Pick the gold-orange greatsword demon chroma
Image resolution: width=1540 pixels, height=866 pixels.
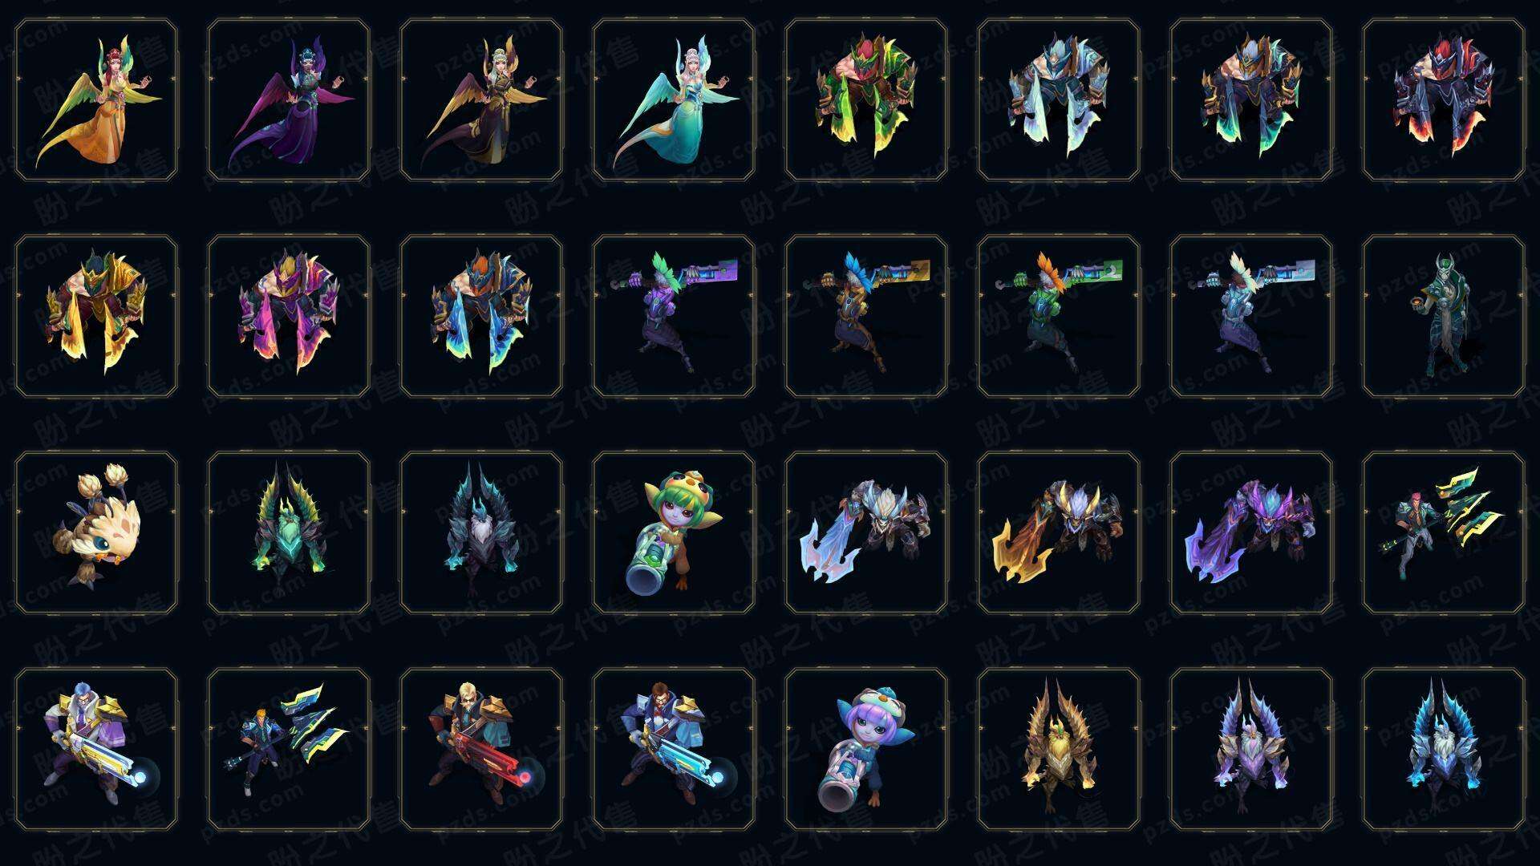click(x=1059, y=532)
